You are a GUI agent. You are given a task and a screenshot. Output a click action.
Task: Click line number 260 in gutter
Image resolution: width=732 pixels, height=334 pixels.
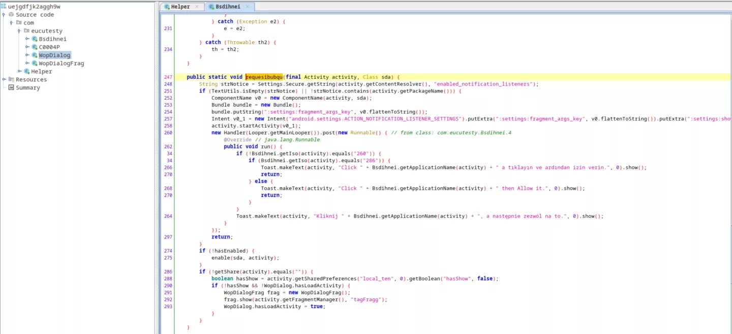point(168,133)
